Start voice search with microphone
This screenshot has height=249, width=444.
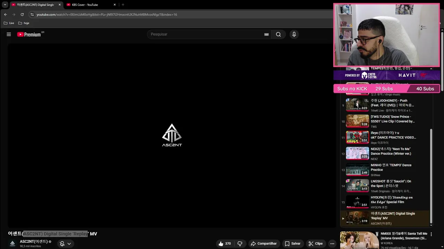click(x=294, y=34)
